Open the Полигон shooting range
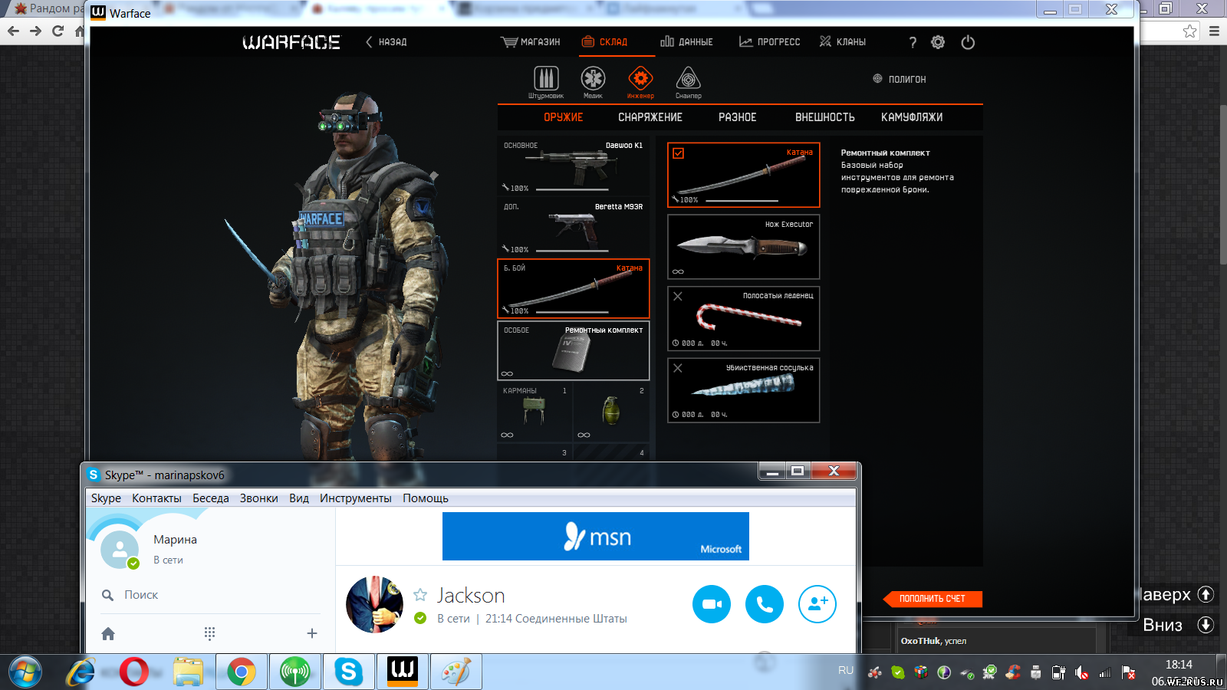1227x690 pixels. point(900,79)
